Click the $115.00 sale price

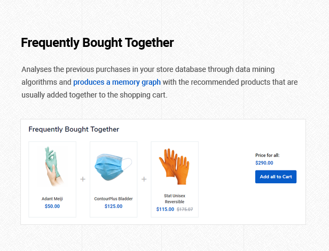click(165, 209)
